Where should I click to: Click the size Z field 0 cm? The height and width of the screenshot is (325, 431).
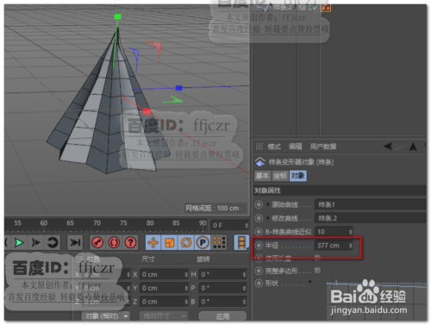tap(165, 302)
